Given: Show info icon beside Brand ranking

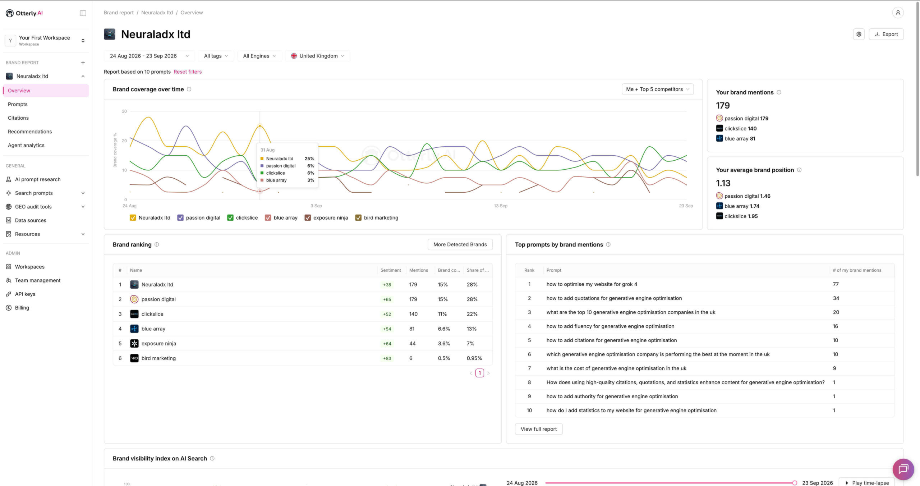Looking at the screenshot, I should [157, 244].
